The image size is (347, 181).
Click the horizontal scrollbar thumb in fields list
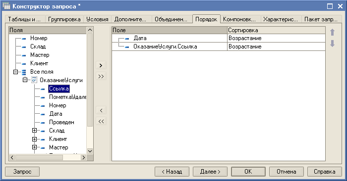click(x=39, y=157)
